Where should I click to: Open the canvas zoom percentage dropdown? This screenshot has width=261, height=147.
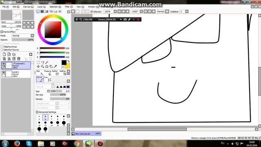(x=115, y=11)
